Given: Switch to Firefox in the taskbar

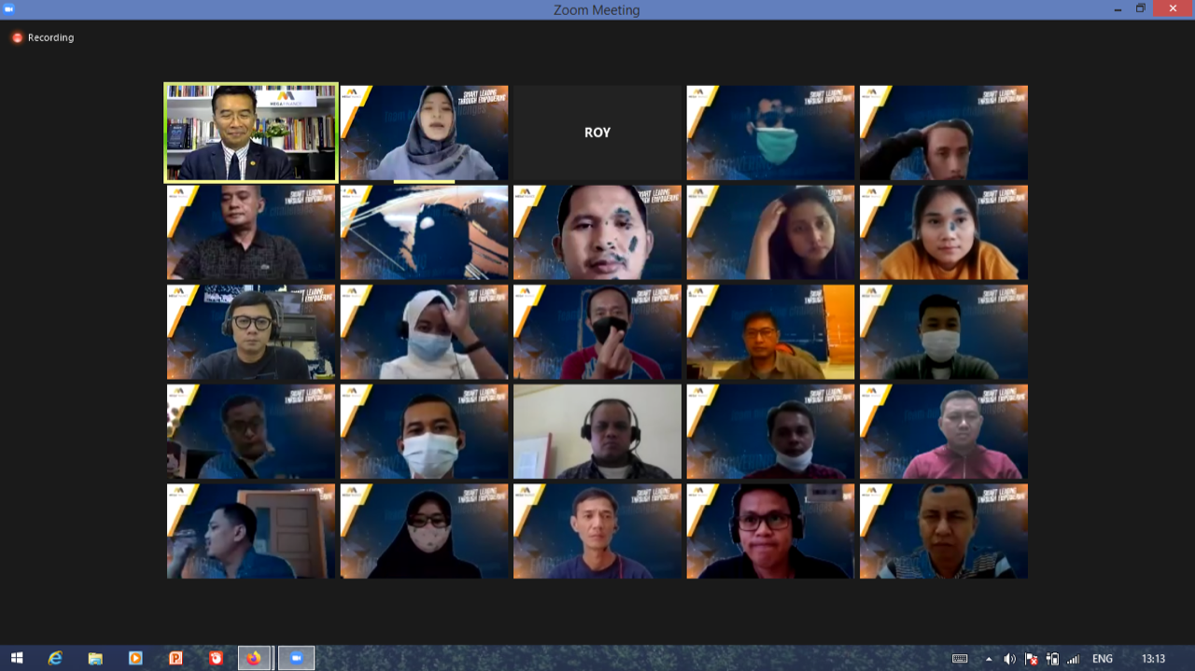Looking at the screenshot, I should click(254, 658).
